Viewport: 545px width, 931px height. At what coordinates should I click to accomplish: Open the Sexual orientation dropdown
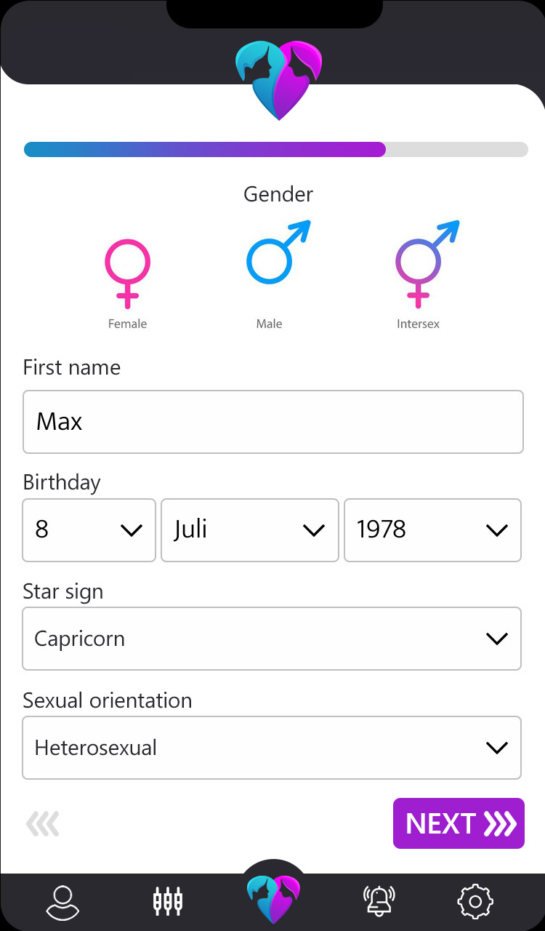pyautogui.click(x=272, y=748)
